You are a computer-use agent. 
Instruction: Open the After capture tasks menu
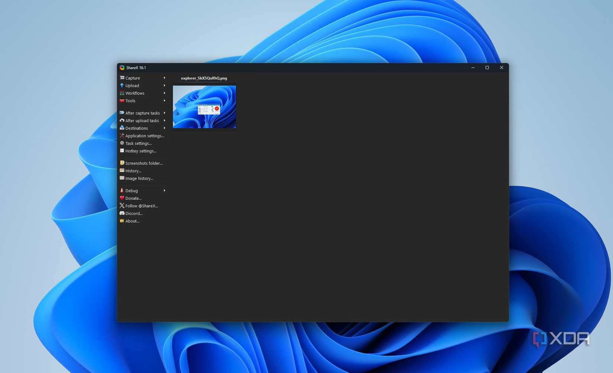pyautogui.click(x=143, y=113)
